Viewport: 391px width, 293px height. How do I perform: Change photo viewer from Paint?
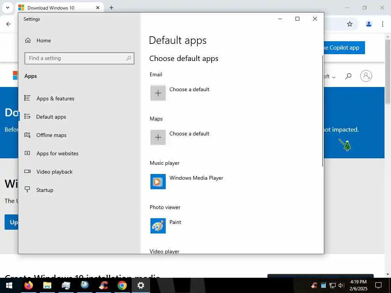point(175,222)
